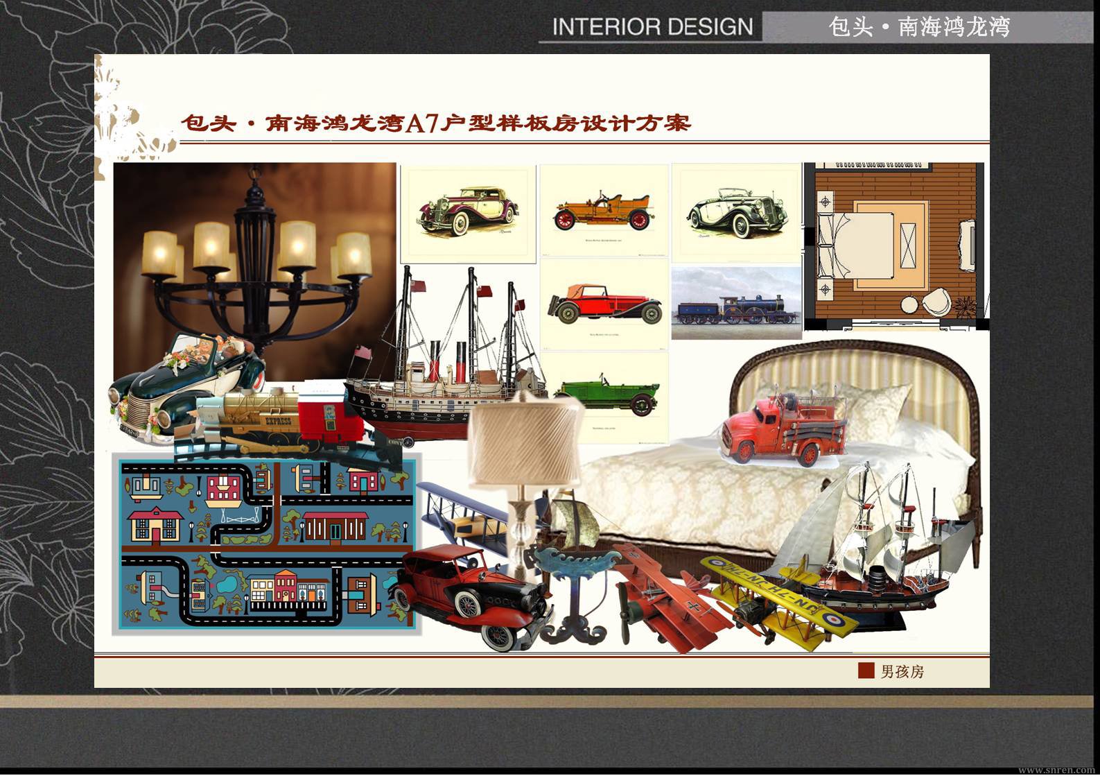Select the iron chandelier photo

(x=254, y=263)
